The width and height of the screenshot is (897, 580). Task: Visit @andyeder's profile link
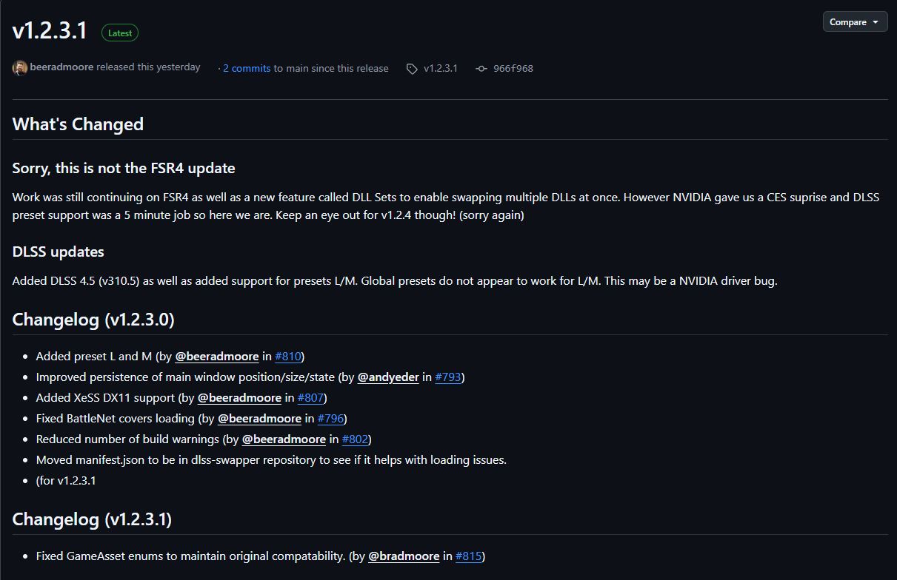pyautogui.click(x=389, y=377)
